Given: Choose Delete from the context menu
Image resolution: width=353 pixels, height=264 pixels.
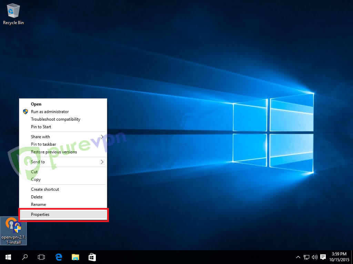Looking at the screenshot, I should point(63,197).
